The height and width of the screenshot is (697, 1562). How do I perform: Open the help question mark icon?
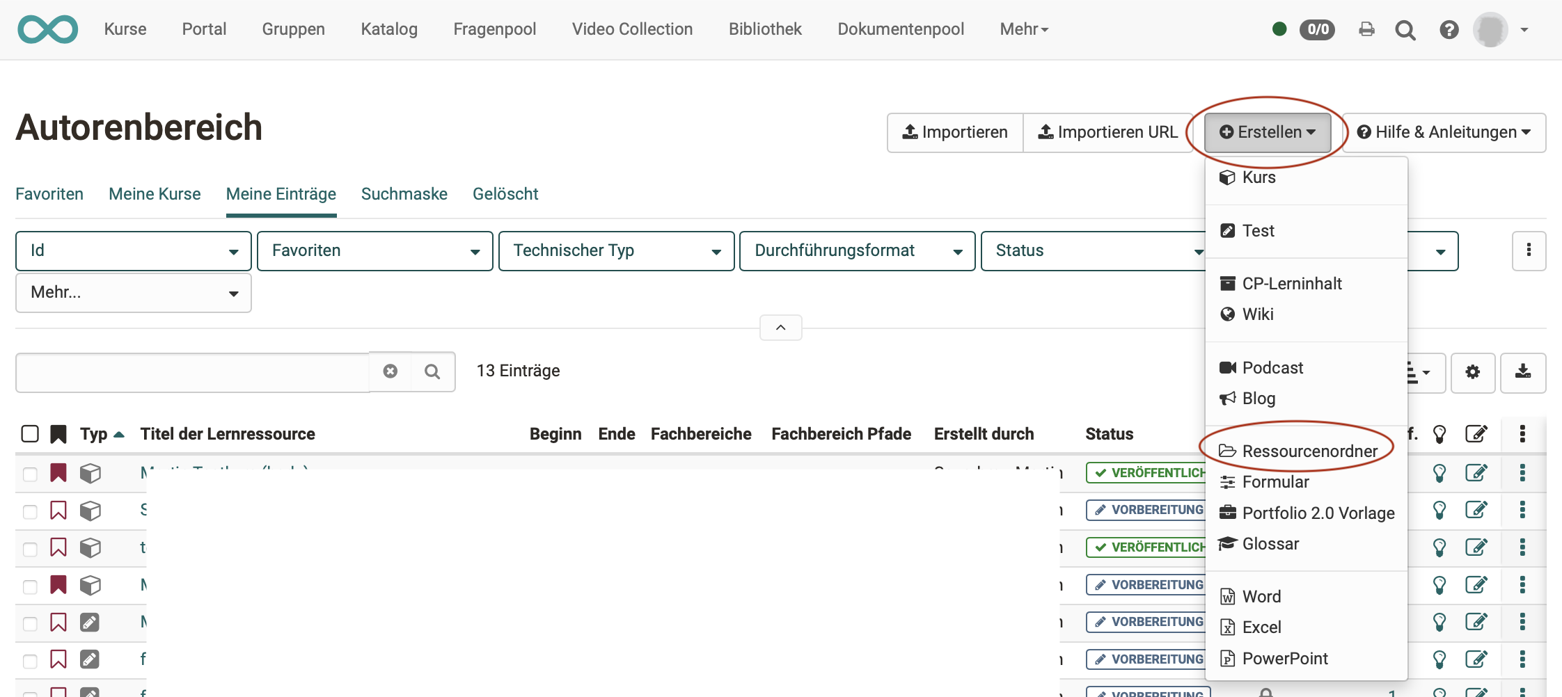(1449, 29)
